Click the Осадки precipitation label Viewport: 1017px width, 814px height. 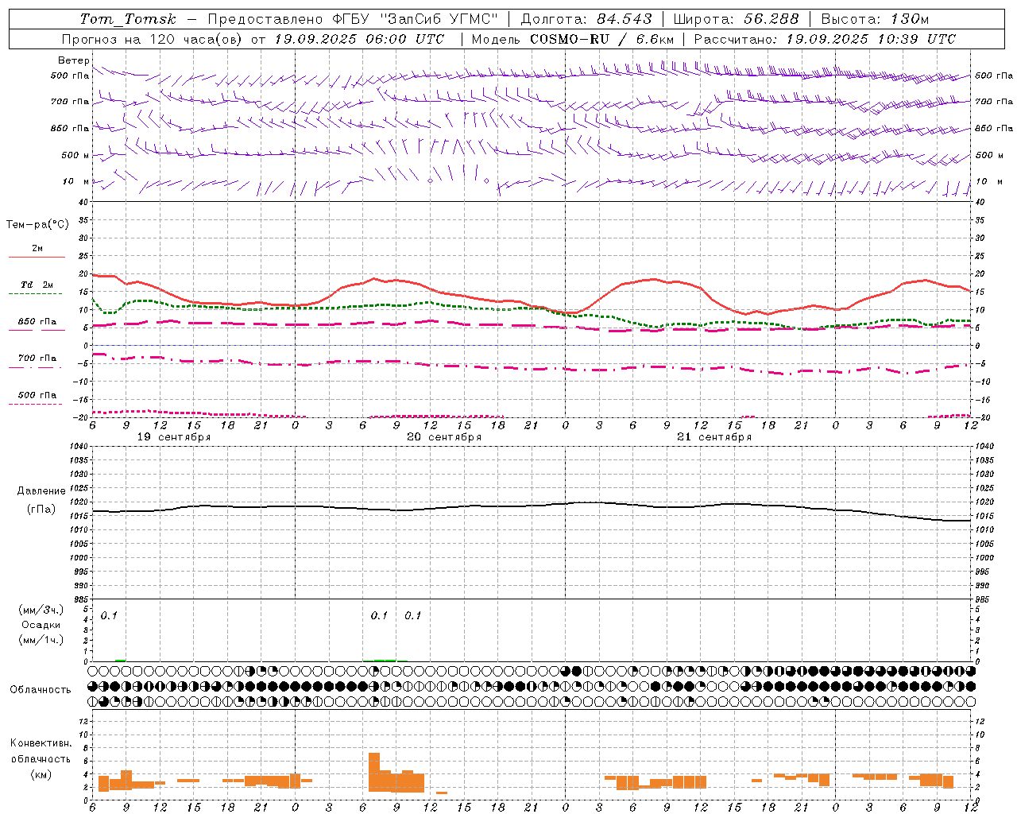41,626
